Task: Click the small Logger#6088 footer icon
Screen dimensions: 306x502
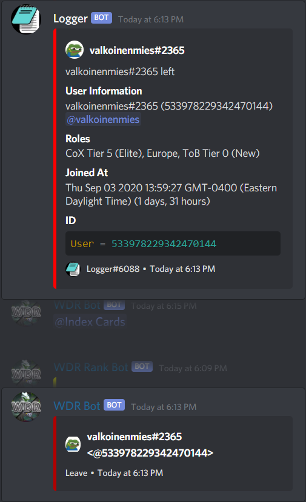Action: pos(73,269)
